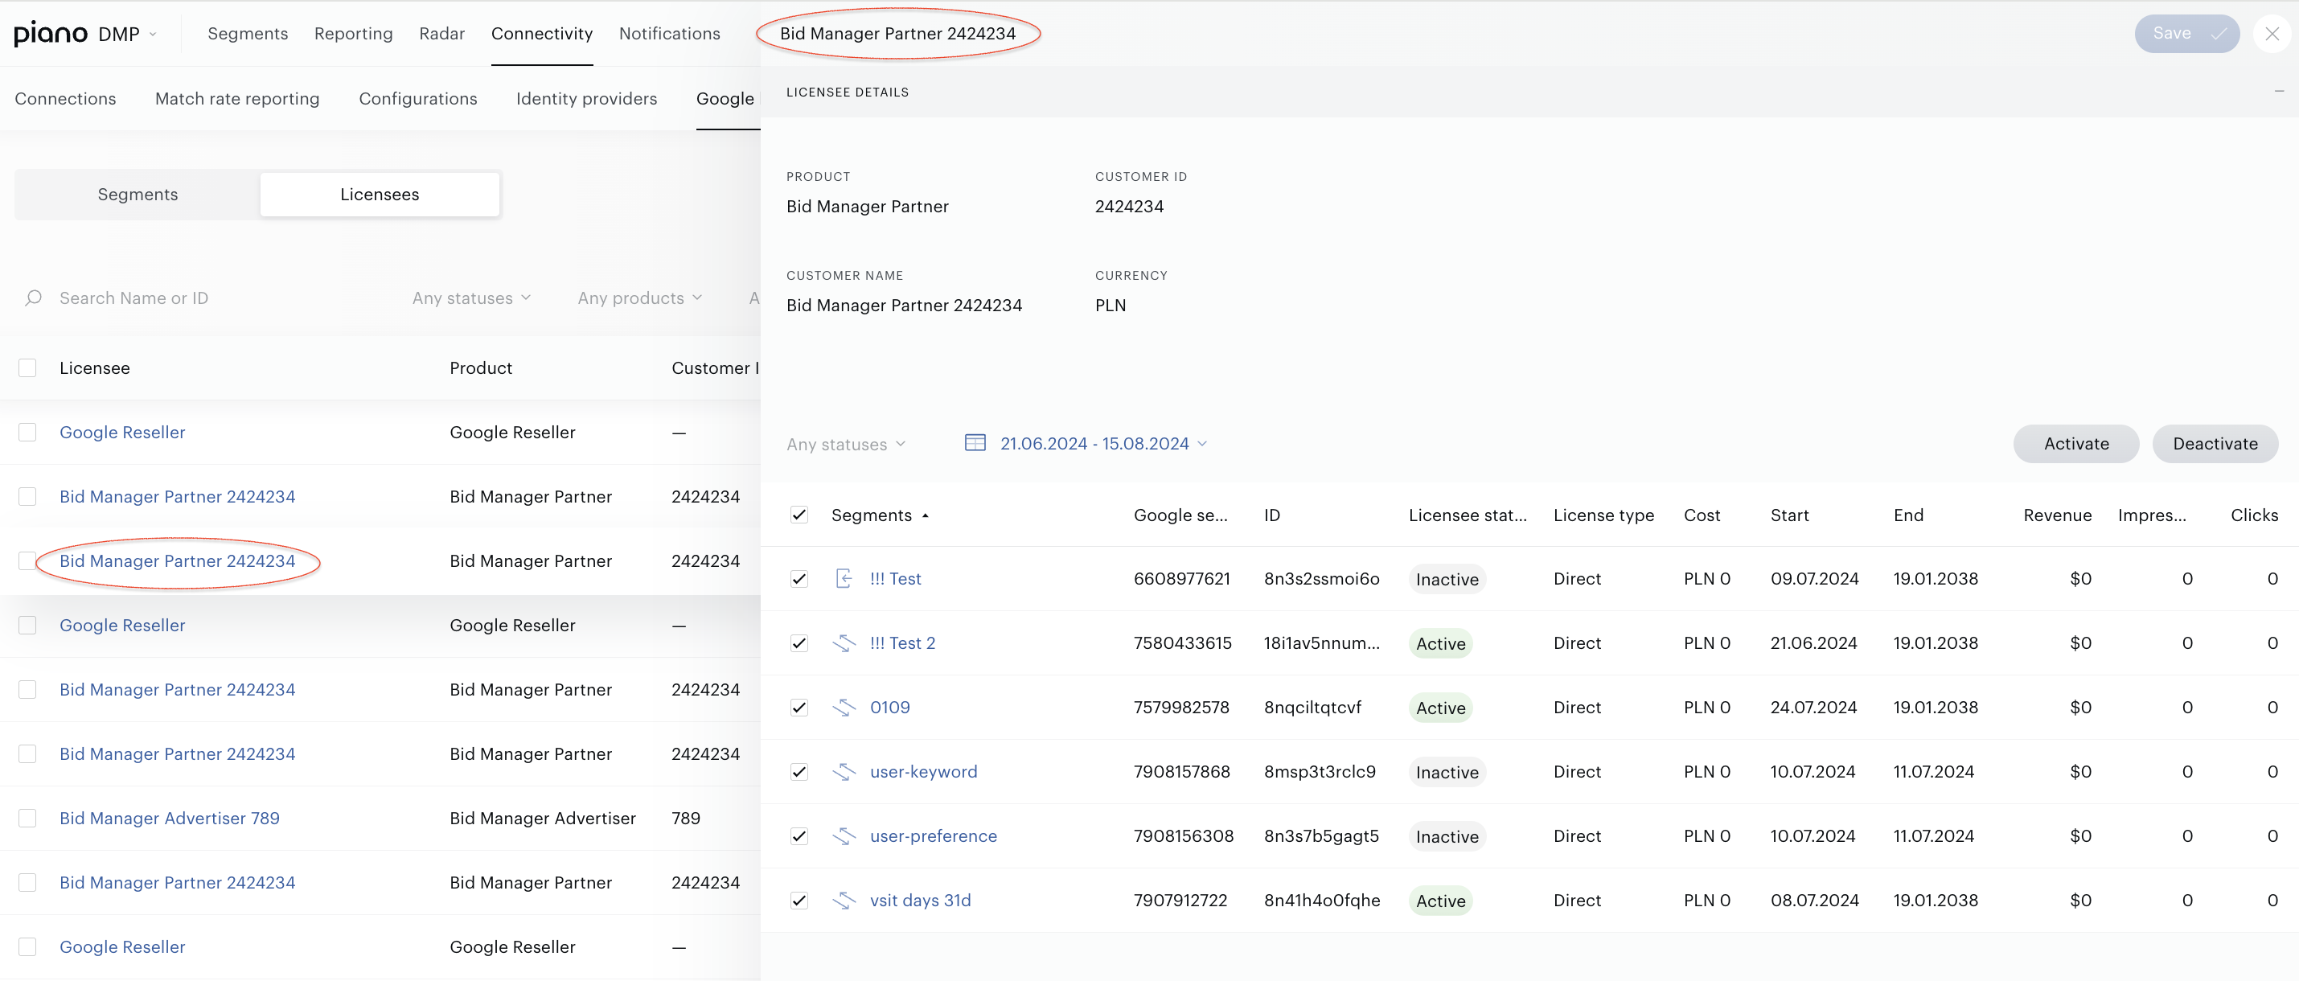This screenshot has width=2299, height=981.
Task: Click the sync icon for user-keyword
Action: coord(844,771)
